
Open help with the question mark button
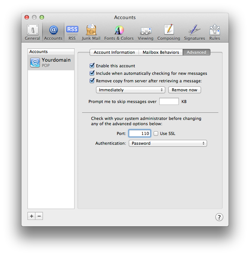(x=219, y=217)
